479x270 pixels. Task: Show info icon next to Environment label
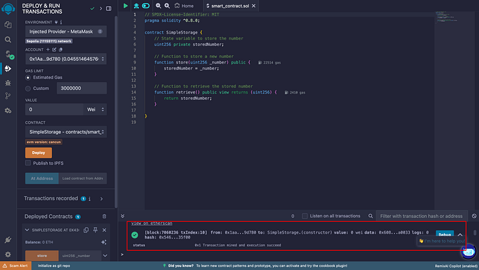click(x=61, y=23)
